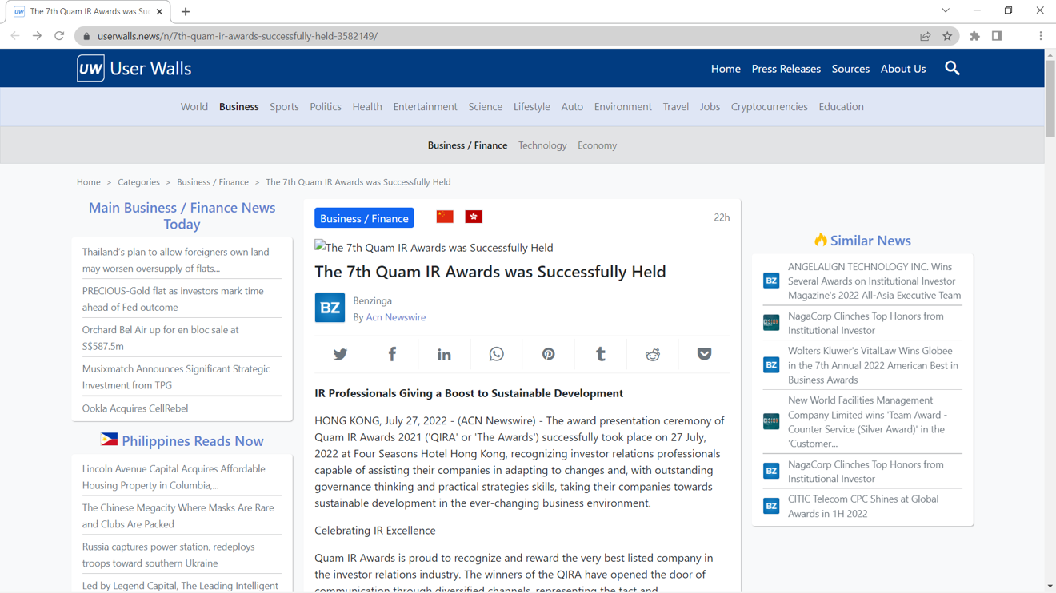1056x593 pixels.
Task: Share article on Twitter
Action: pos(340,354)
